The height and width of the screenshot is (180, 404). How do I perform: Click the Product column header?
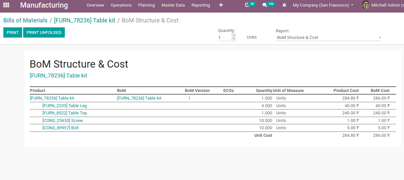tap(38, 91)
